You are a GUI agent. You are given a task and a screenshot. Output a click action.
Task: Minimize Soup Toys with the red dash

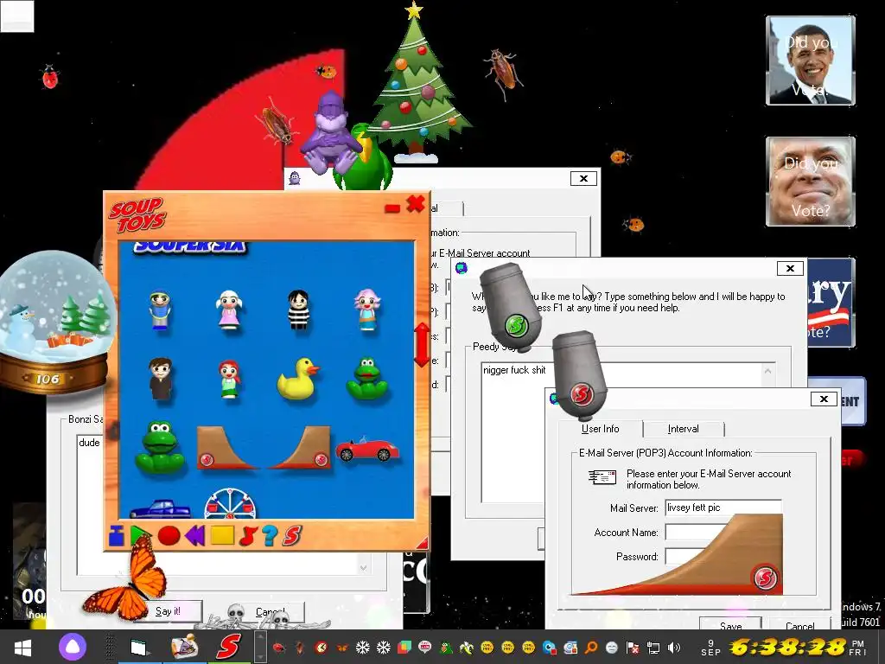(x=392, y=209)
